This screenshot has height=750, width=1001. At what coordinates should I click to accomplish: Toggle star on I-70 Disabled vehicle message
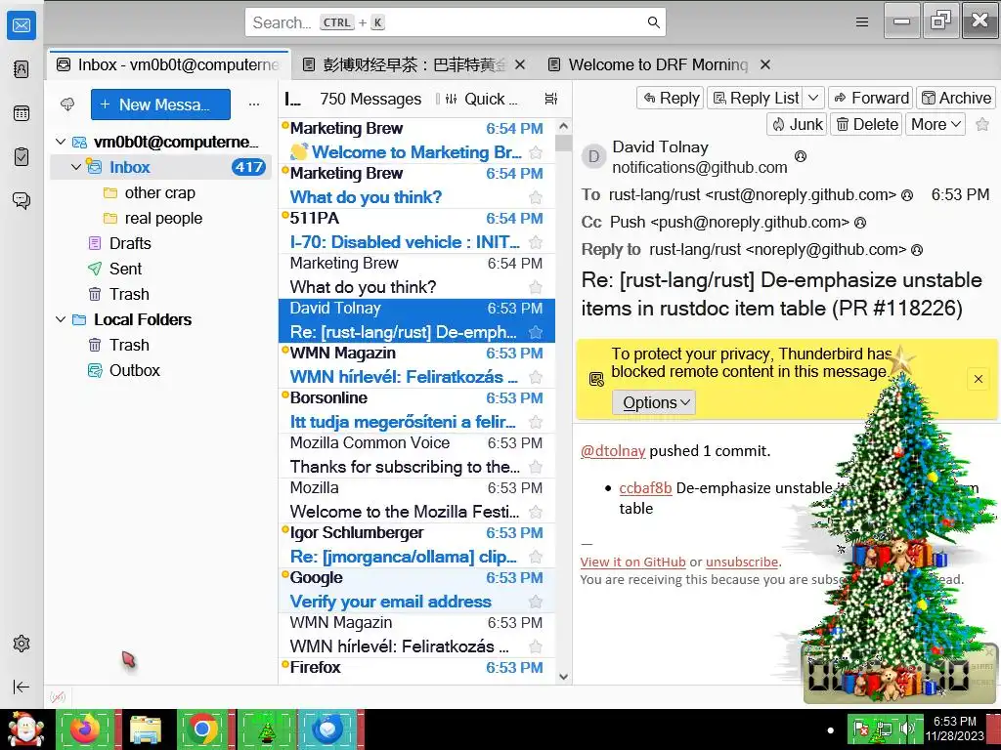tap(536, 242)
